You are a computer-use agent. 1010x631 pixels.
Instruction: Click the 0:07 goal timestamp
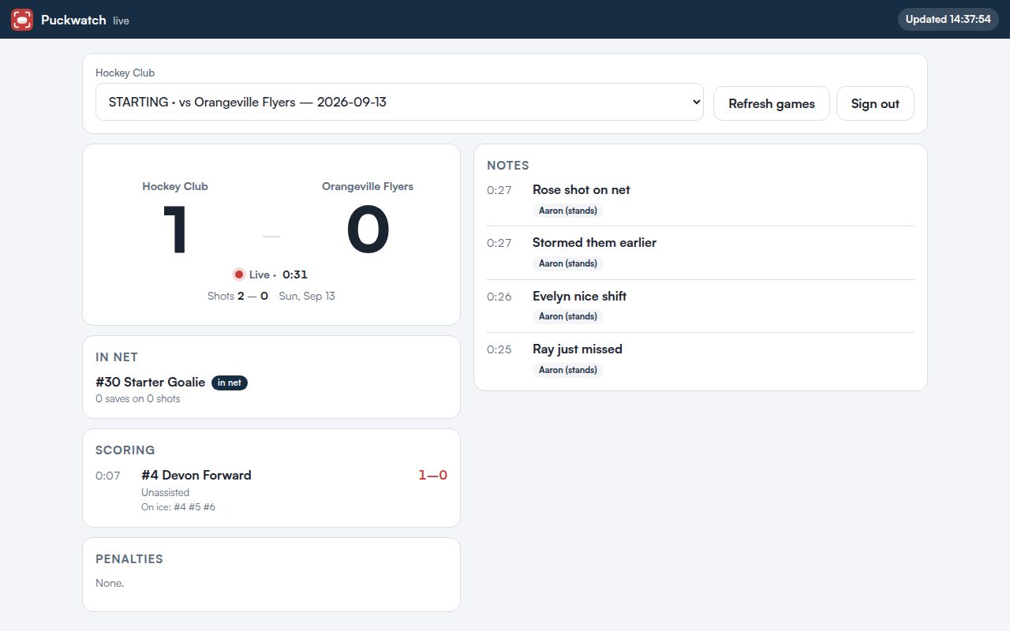click(108, 476)
